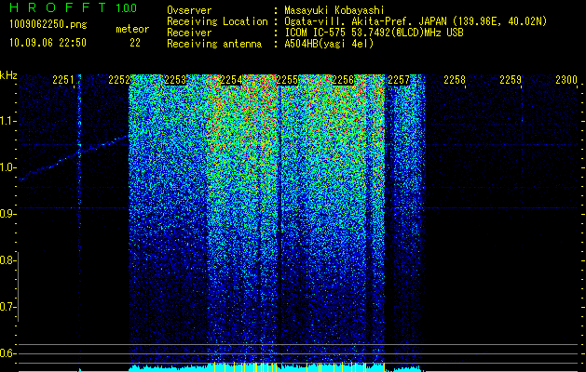Click the meteor label

[x=132, y=29]
